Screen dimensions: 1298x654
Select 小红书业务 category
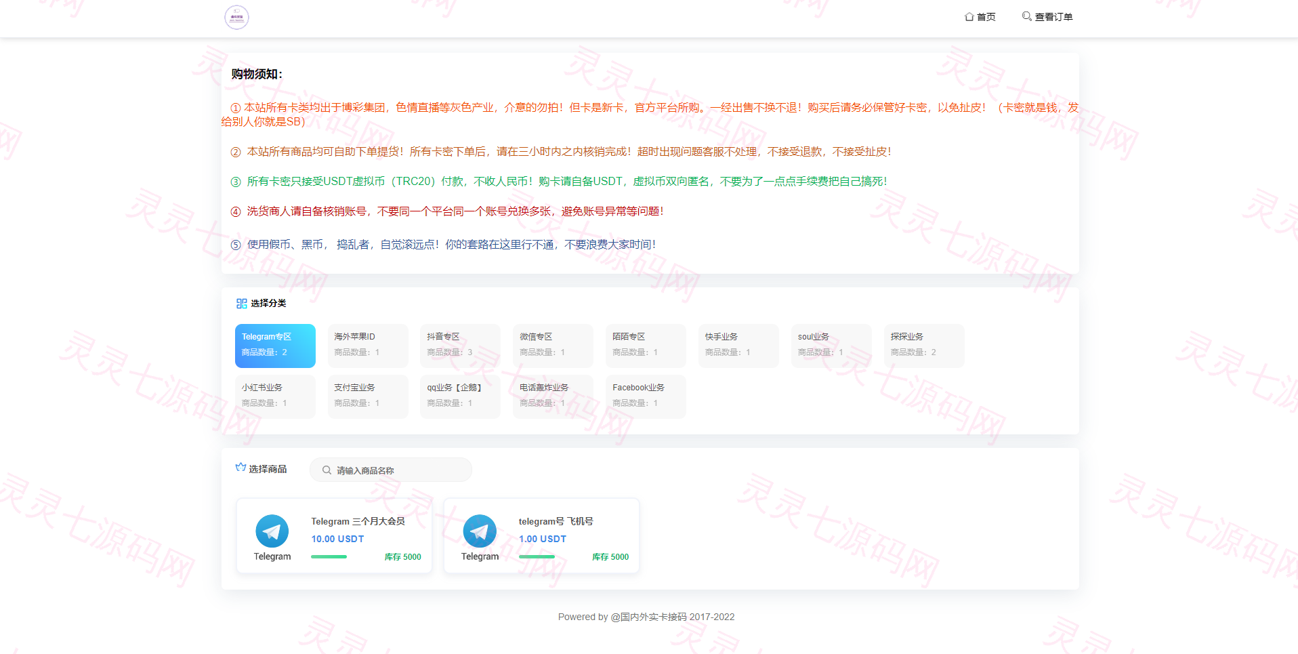click(x=275, y=396)
